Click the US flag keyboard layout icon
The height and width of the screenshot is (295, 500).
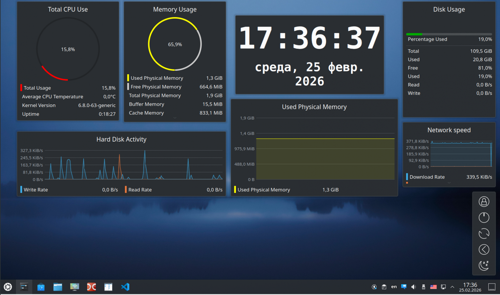coord(433,287)
